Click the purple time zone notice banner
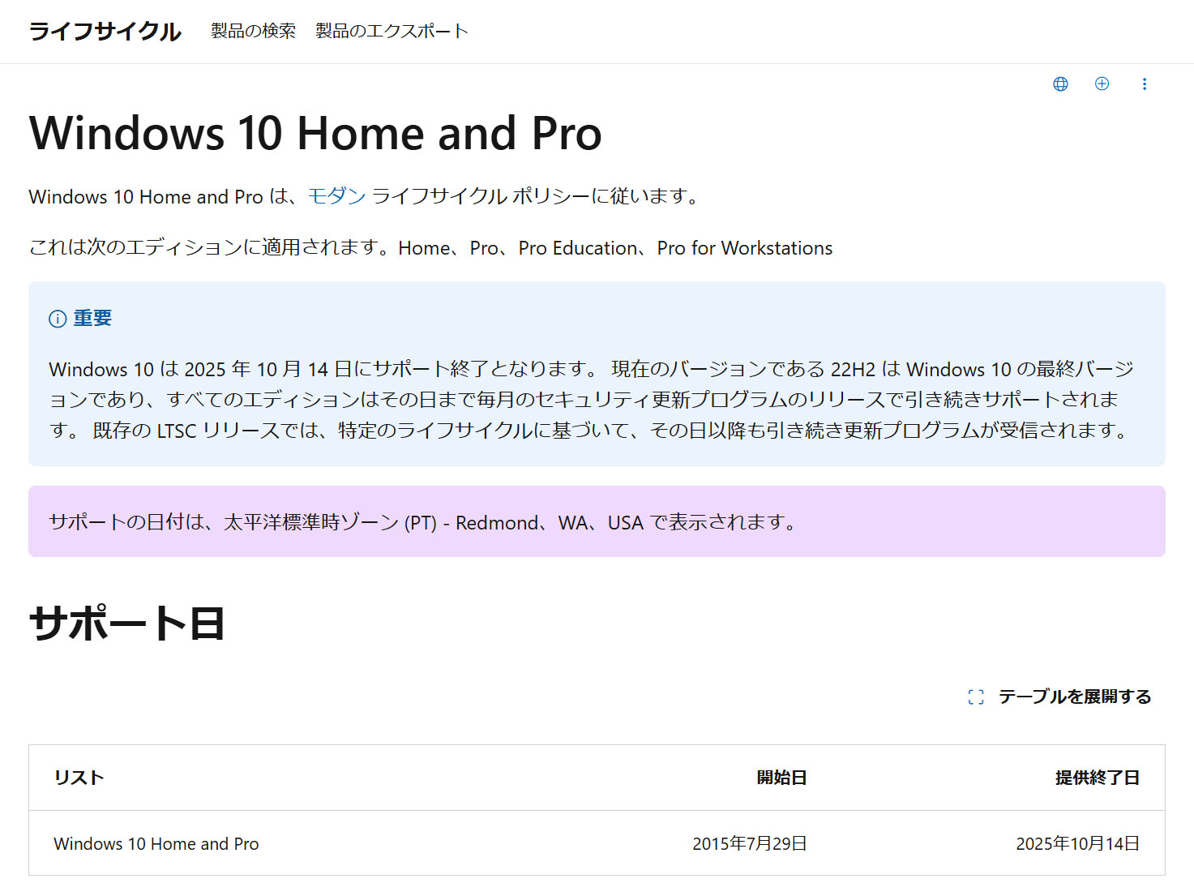 tap(597, 521)
